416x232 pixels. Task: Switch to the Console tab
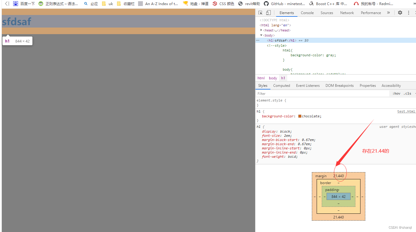point(307,13)
